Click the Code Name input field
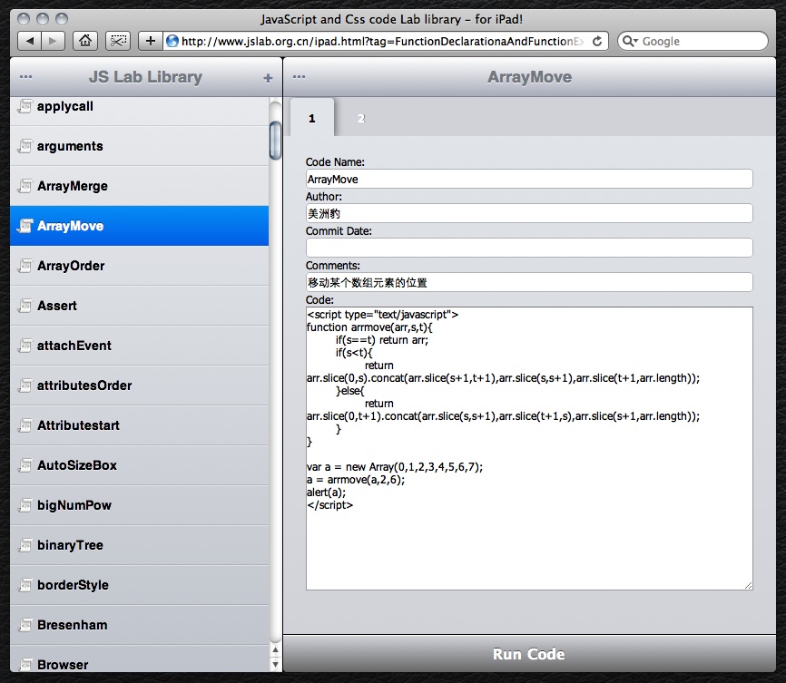This screenshot has height=683, width=786. [x=529, y=179]
